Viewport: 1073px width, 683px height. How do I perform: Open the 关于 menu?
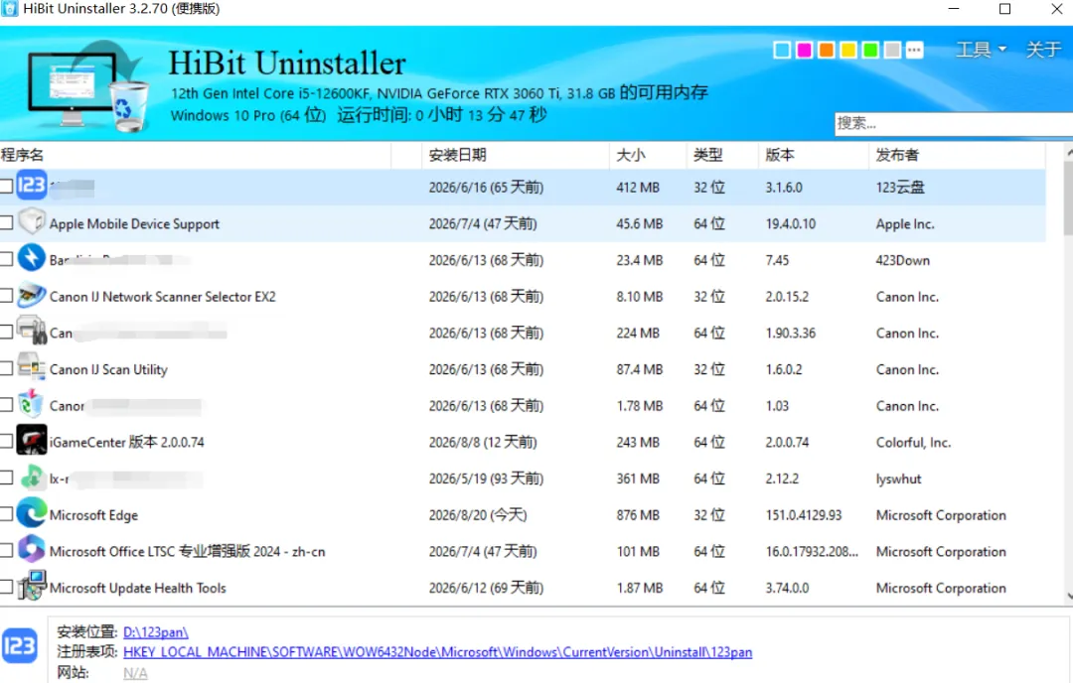pyautogui.click(x=1043, y=50)
